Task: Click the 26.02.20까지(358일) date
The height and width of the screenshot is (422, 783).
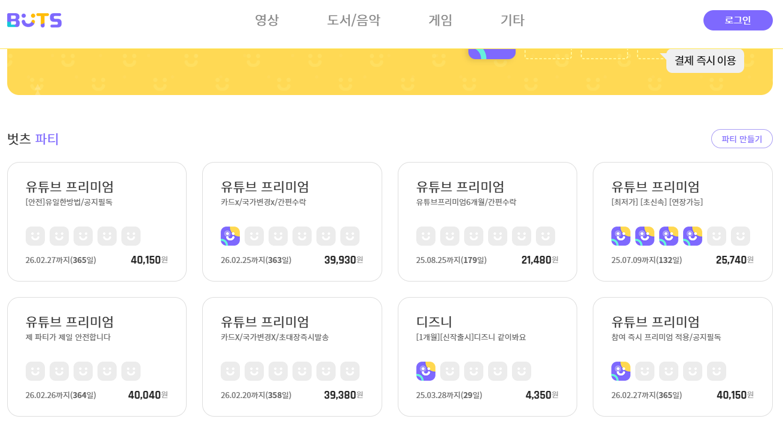Action: [256, 395]
